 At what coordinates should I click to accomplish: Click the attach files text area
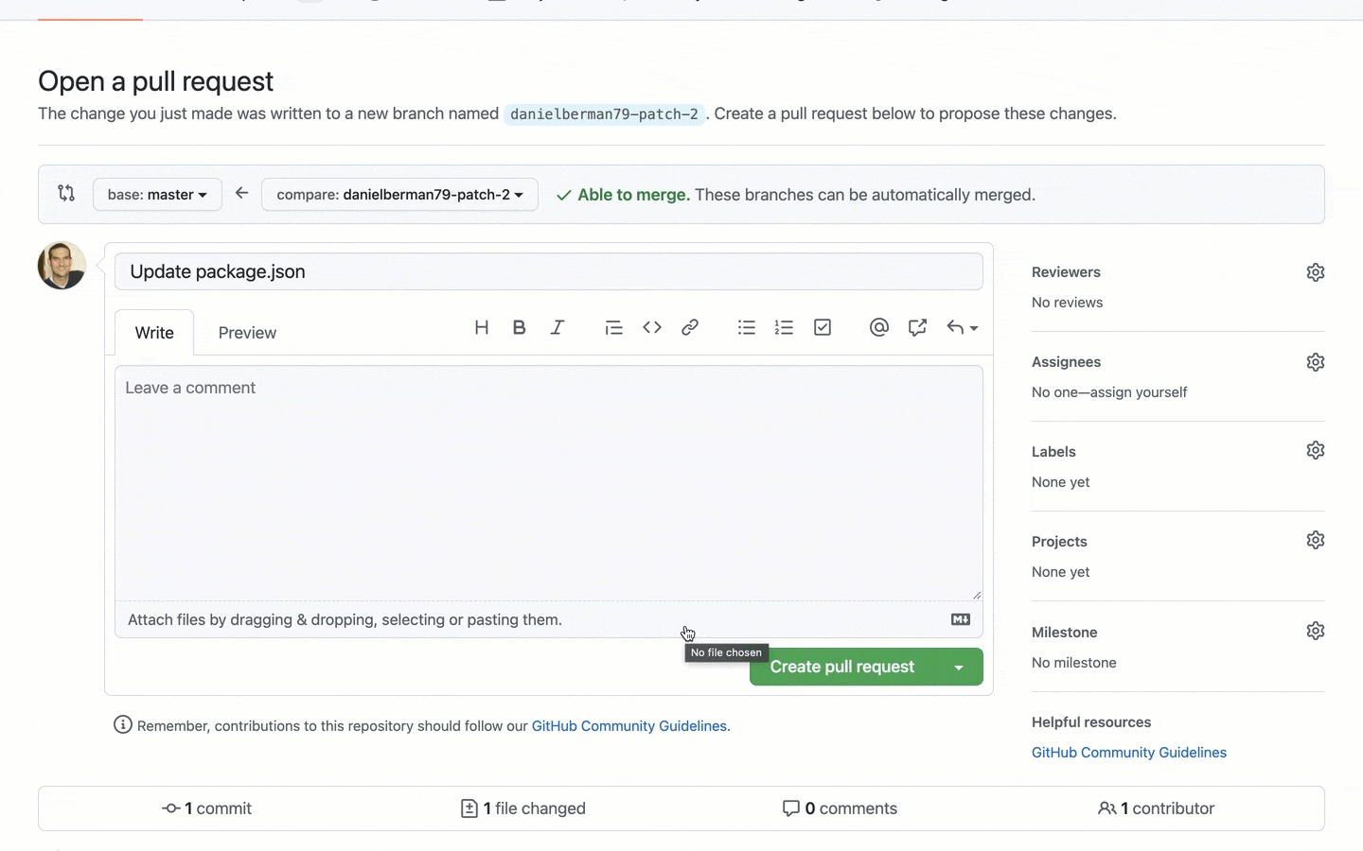[x=549, y=619]
